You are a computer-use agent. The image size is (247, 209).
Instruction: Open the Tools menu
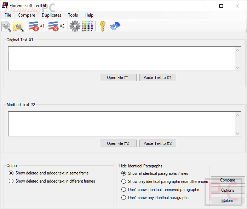tap(73, 15)
